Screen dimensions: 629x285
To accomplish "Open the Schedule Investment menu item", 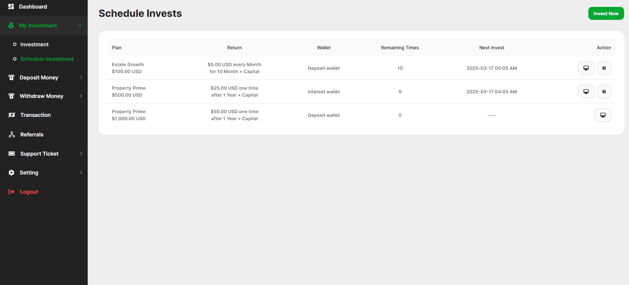I will point(47,59).
